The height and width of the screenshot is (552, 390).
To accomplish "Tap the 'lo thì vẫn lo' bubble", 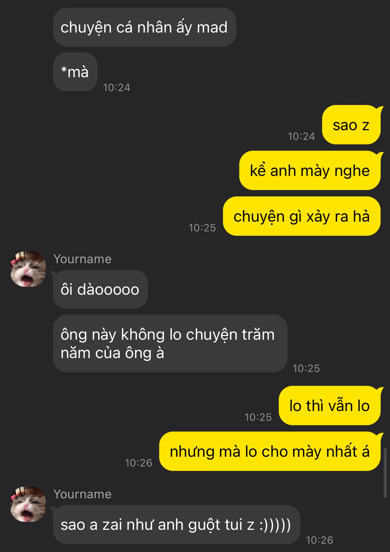I will point(330,406).
